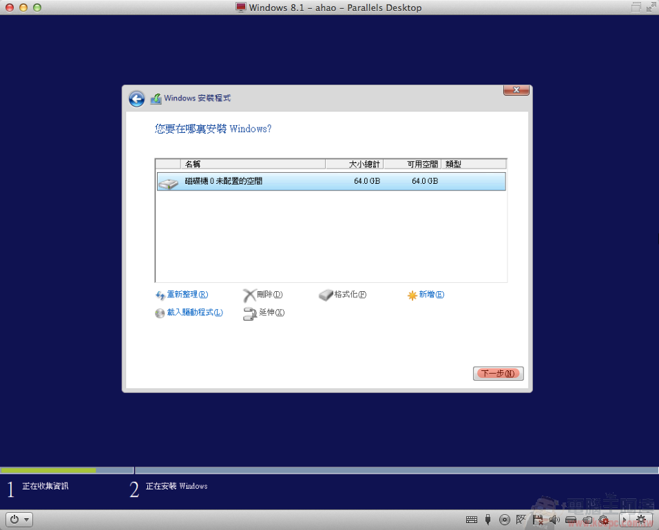
Task: Click the 64.0 GB free space cell
Action: (425, 181)
